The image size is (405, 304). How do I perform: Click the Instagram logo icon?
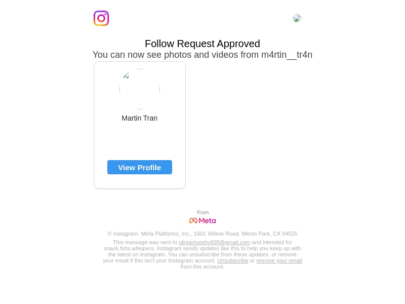(101, 18)
